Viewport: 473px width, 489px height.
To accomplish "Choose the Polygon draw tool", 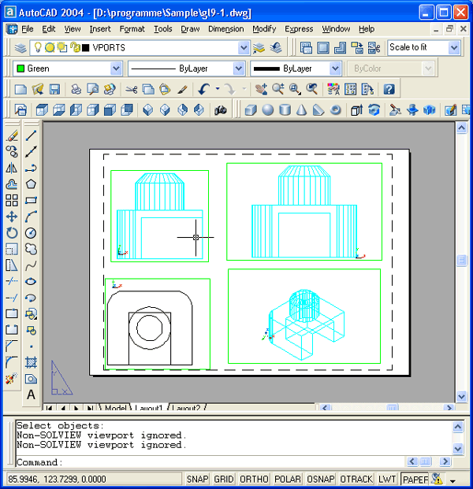I will (31, 183).
